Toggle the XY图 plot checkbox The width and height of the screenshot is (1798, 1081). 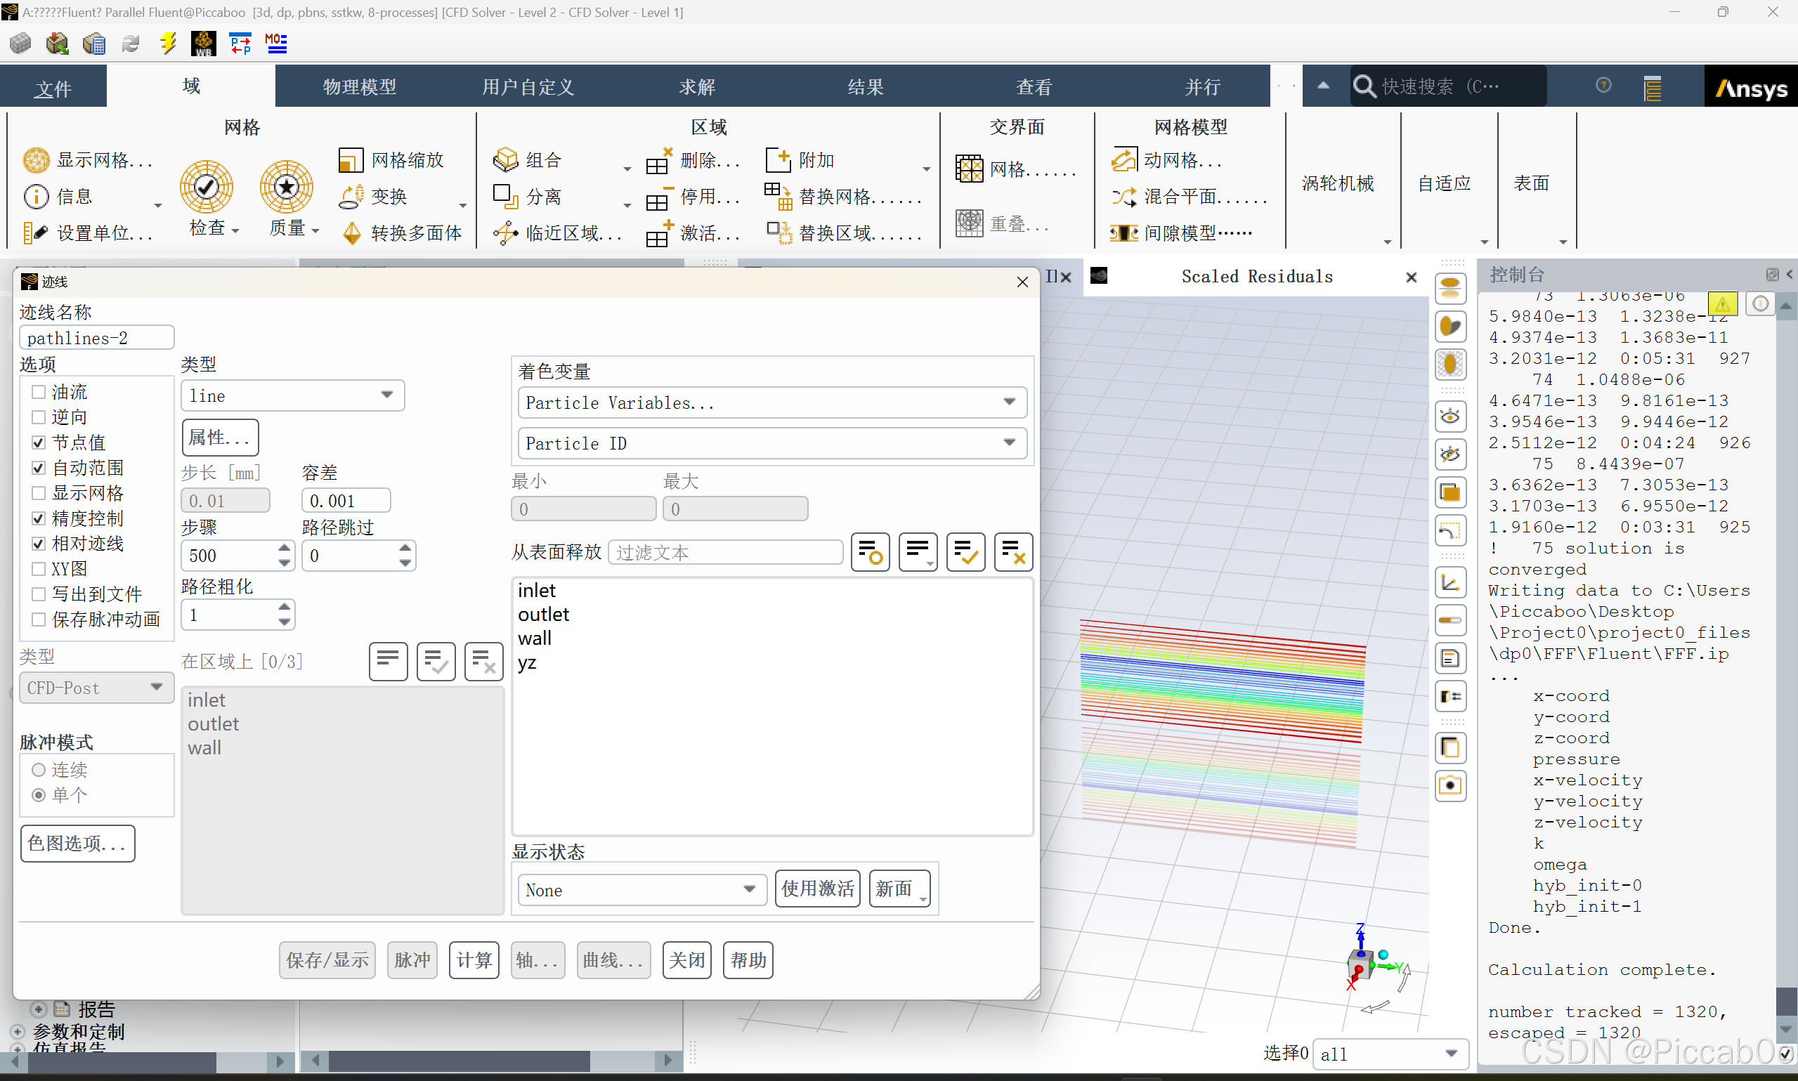39,568
